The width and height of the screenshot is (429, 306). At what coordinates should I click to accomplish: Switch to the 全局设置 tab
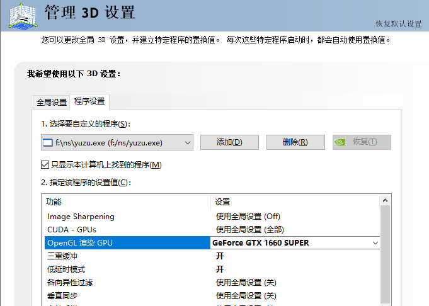(x=52, y=102)
